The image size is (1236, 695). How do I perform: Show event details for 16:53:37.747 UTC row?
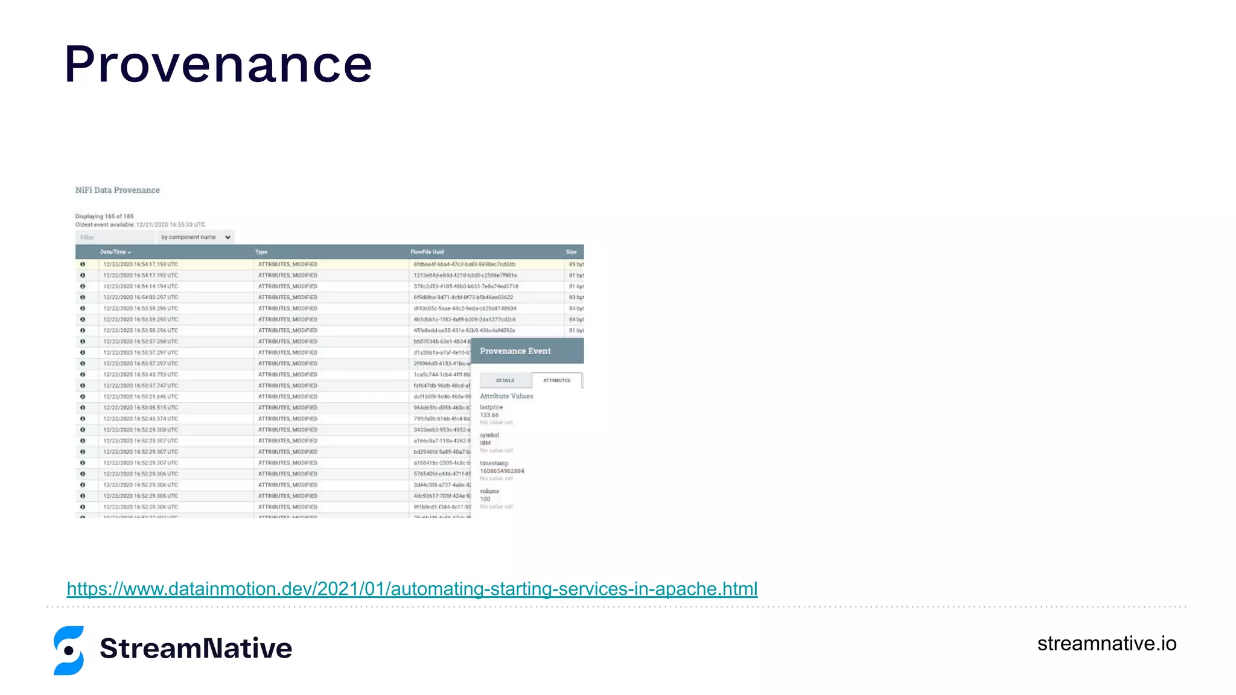pos(83,386)
